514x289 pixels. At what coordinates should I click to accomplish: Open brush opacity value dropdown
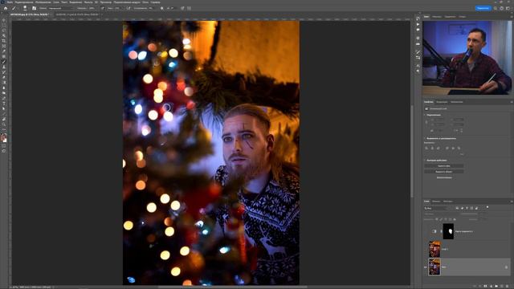point(92,8)
